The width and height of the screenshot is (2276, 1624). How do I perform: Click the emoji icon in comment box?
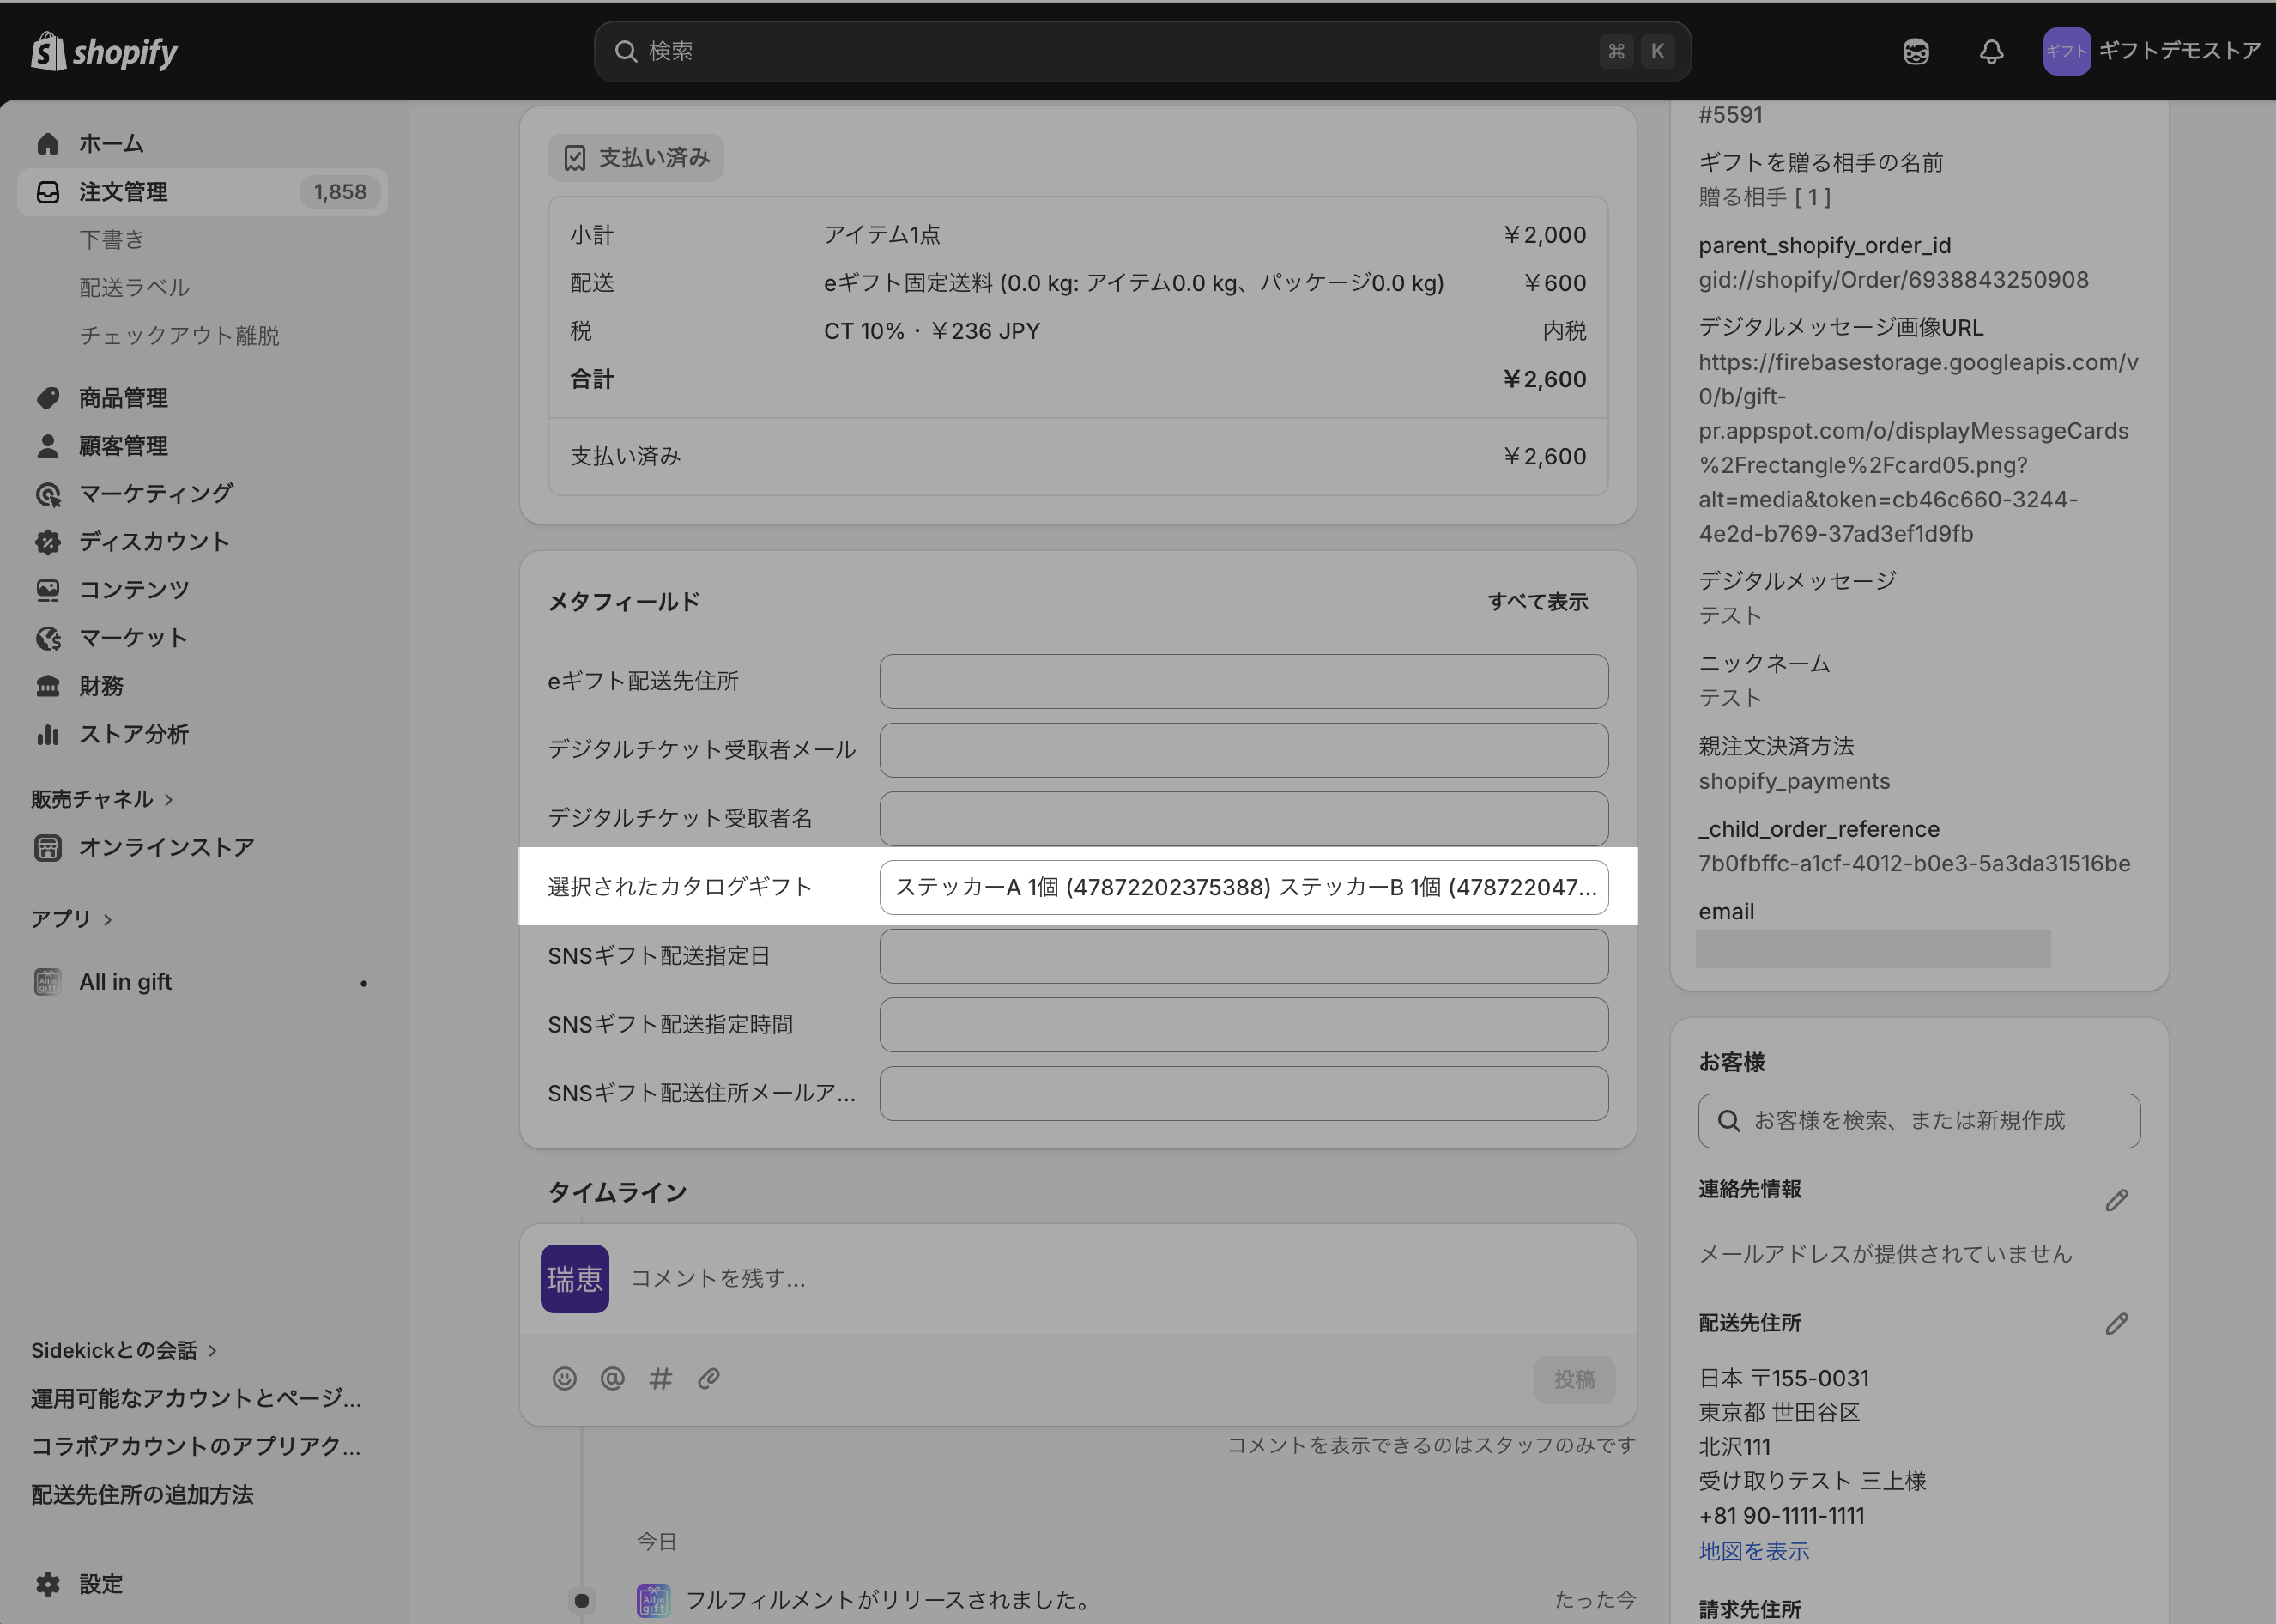[x=564, y=1379]
